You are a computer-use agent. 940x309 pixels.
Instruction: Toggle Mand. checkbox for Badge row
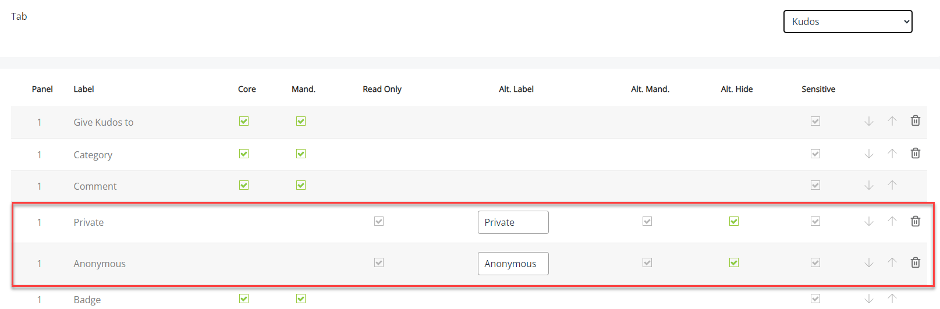(x=301, y=299)
